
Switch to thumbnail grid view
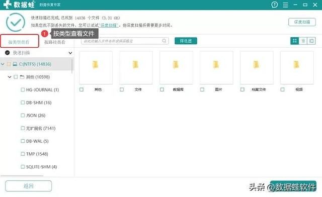pyautogui.click(x=295, y=41)
